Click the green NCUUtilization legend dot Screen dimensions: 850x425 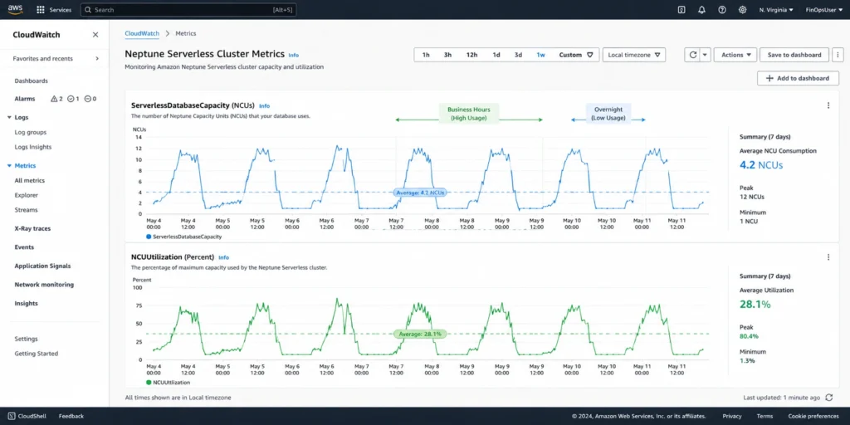tap(149, 382)
